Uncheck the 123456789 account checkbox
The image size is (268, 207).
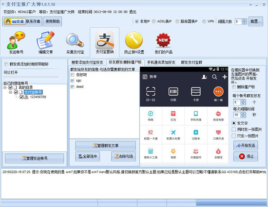coord(21,97)
